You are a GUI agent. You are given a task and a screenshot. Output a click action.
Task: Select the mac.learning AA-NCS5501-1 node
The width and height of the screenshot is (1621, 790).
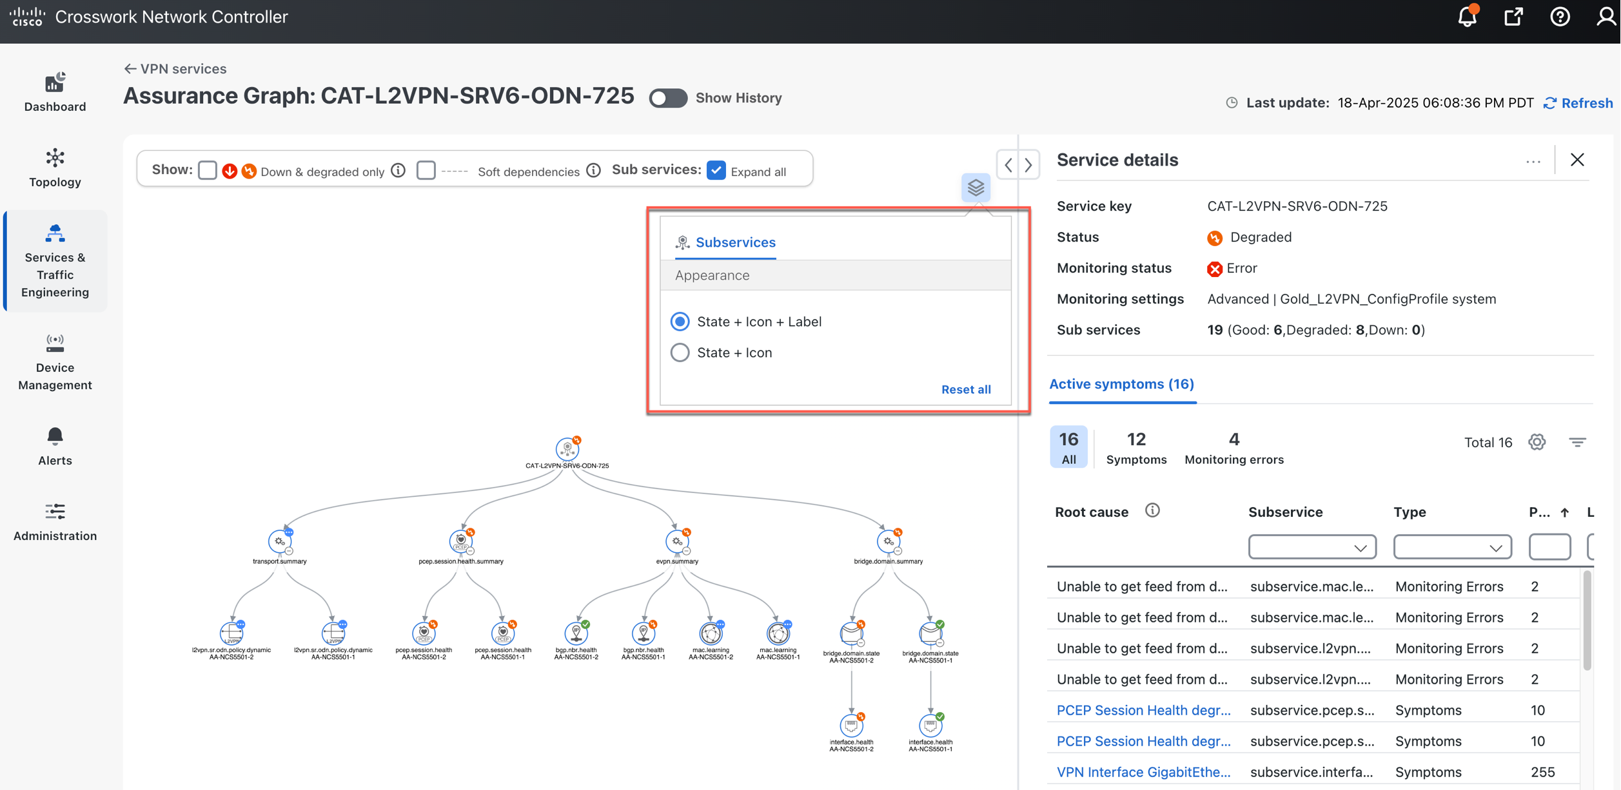click(778, 634)
